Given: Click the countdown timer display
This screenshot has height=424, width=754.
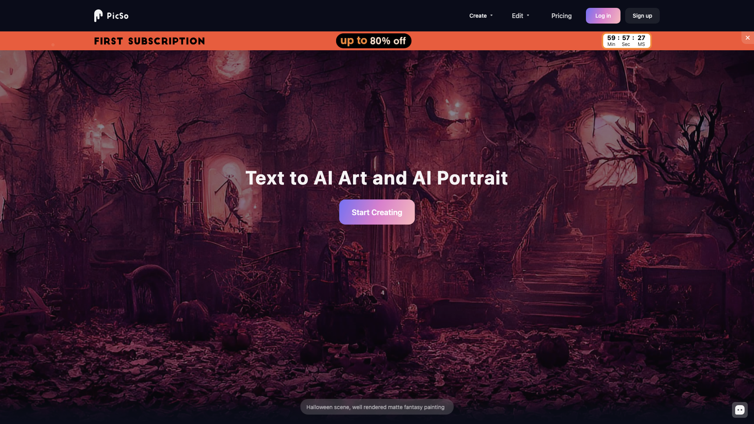Looking at the screenshot, I should [x=626, y=40].
